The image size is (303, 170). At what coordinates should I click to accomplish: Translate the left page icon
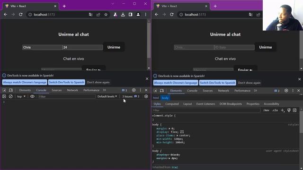click(90, 15)
